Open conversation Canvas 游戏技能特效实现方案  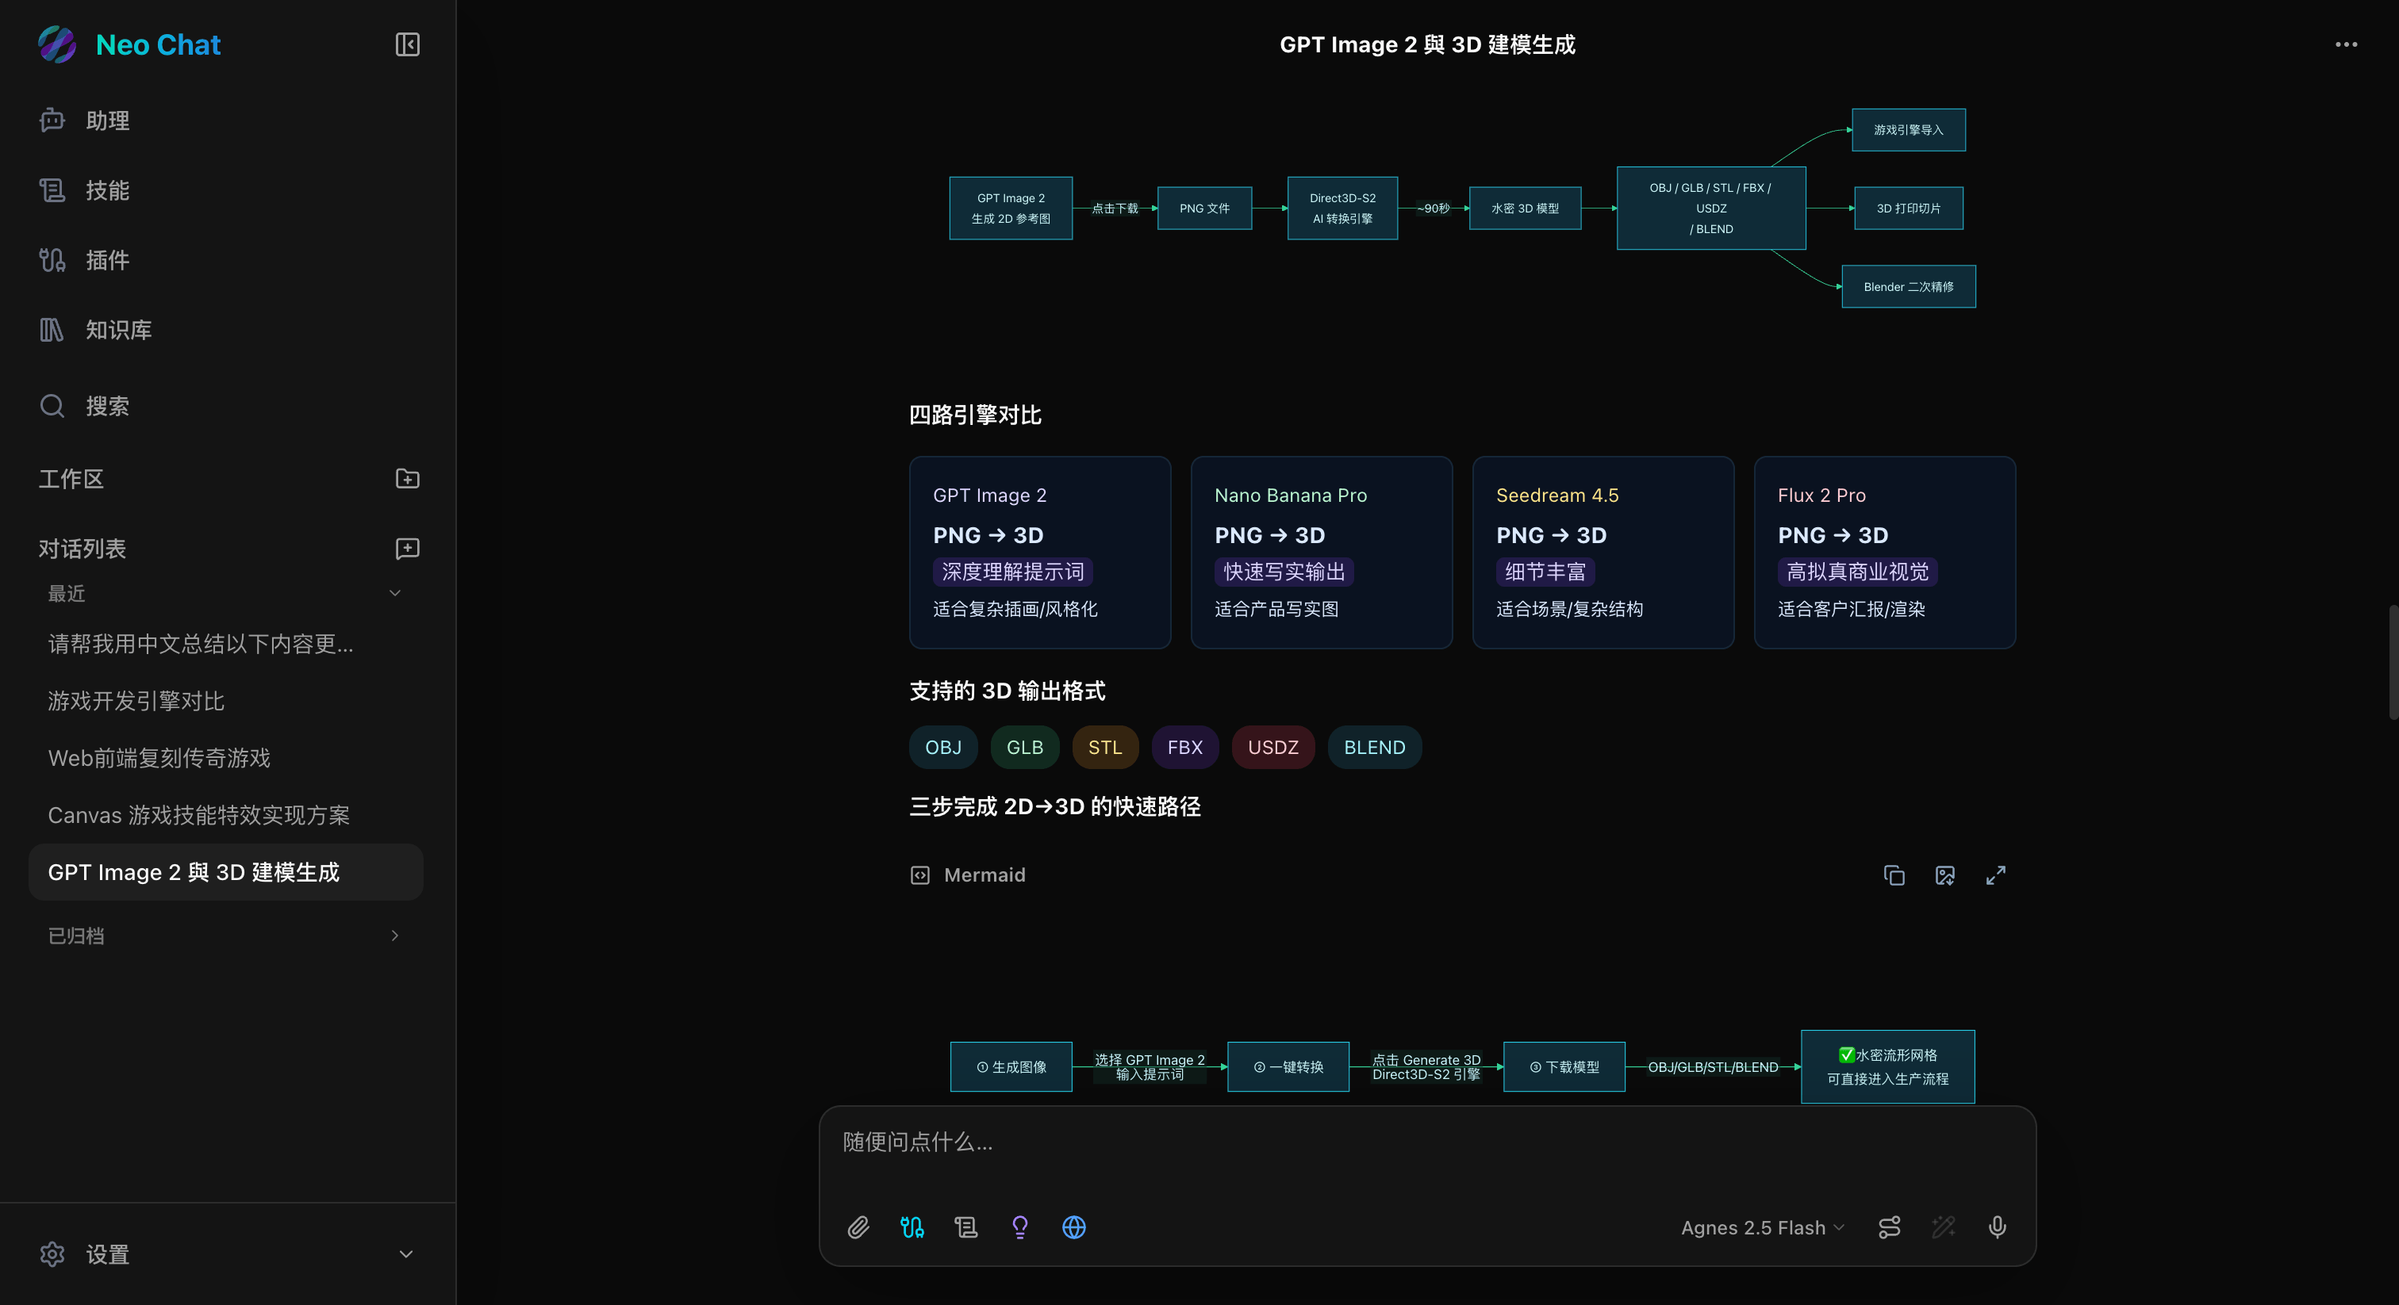coord(226,814)
